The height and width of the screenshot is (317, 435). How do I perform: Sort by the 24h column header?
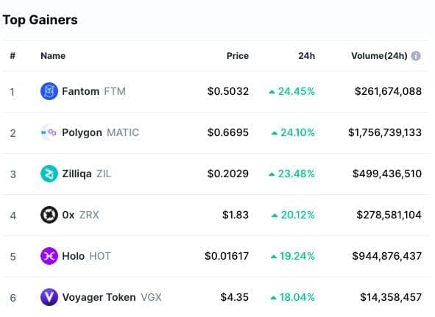click(x=306, y=56)
